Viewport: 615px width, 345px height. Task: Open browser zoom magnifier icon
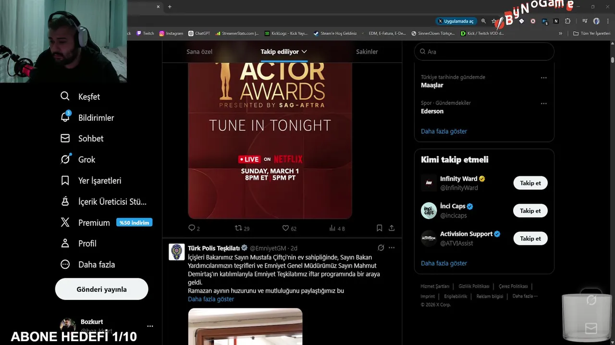coord(483,21)
